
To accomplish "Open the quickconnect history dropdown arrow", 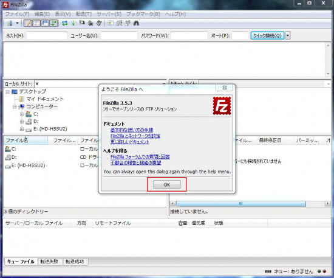I will 288,35.
